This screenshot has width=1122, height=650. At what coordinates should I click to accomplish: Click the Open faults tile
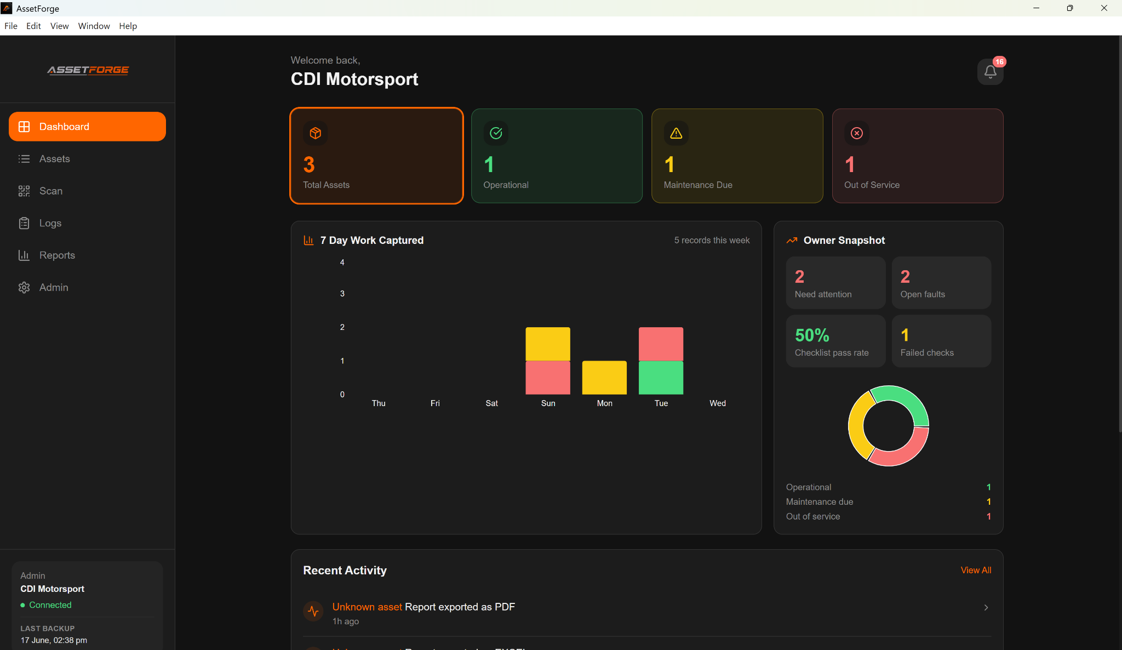coord(941,283)
